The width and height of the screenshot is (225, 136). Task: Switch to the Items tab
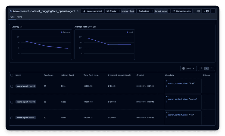pos(19,17)
